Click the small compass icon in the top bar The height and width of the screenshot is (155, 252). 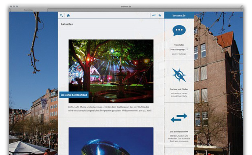[160, 15]
